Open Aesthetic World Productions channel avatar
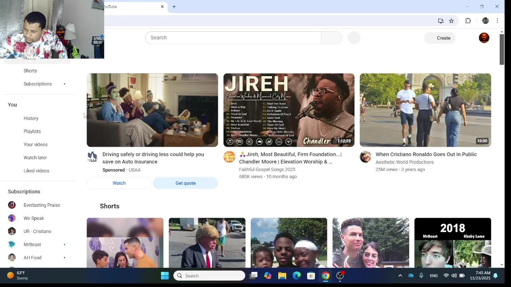This screenshot has height=287, width=511. (x=365, y=157)
